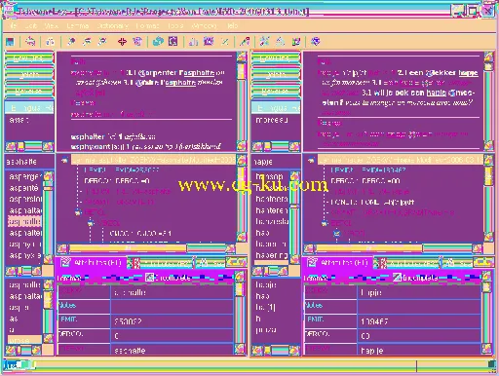Click the last toolbar icon on the right

(315, 42)
